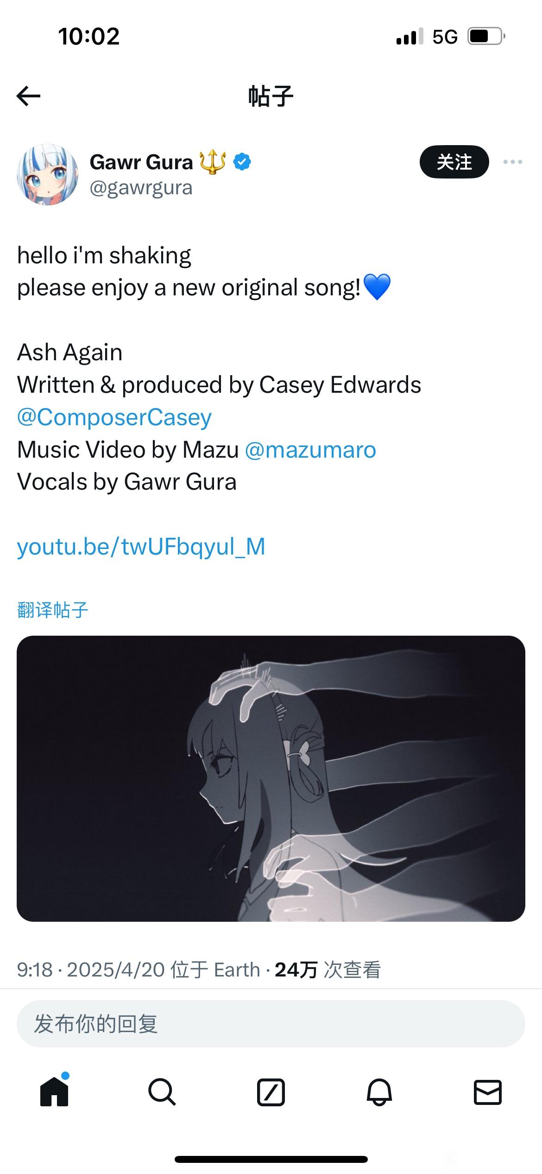Open the Ash Again video thumbnail
542x1174 pixels.
click(271, 778)
